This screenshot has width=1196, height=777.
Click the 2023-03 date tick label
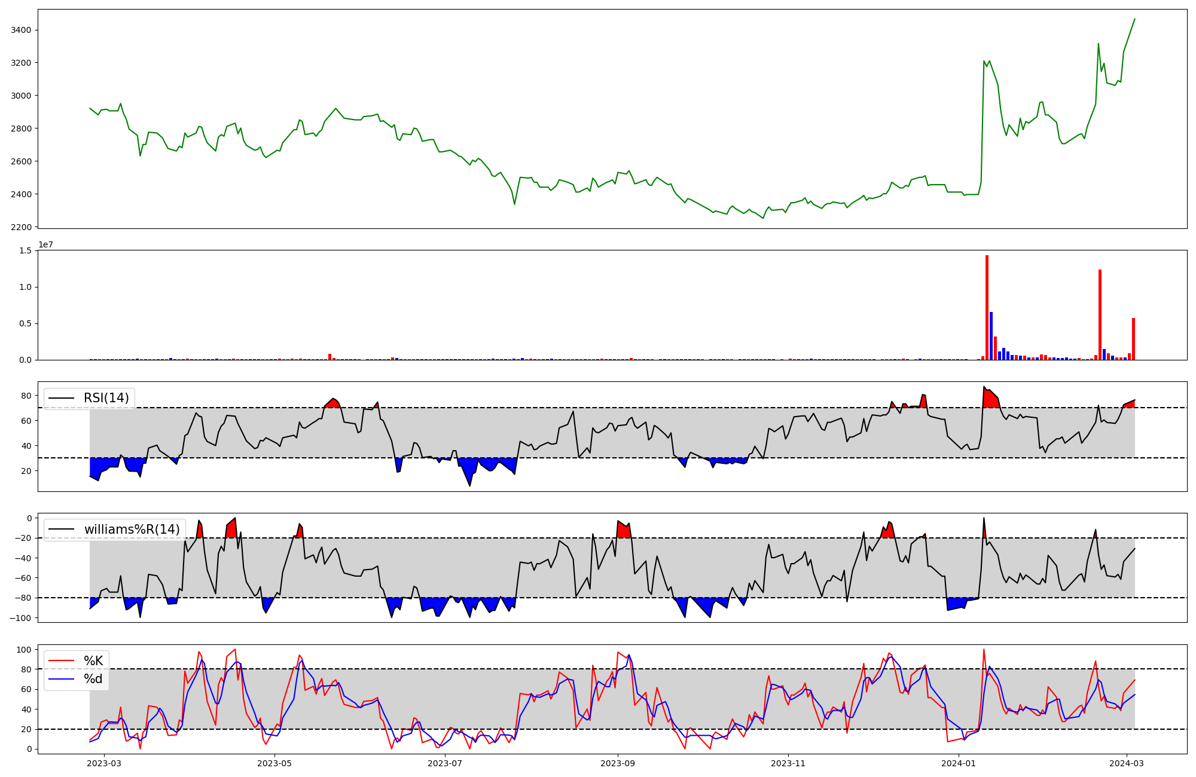[105, 763]
